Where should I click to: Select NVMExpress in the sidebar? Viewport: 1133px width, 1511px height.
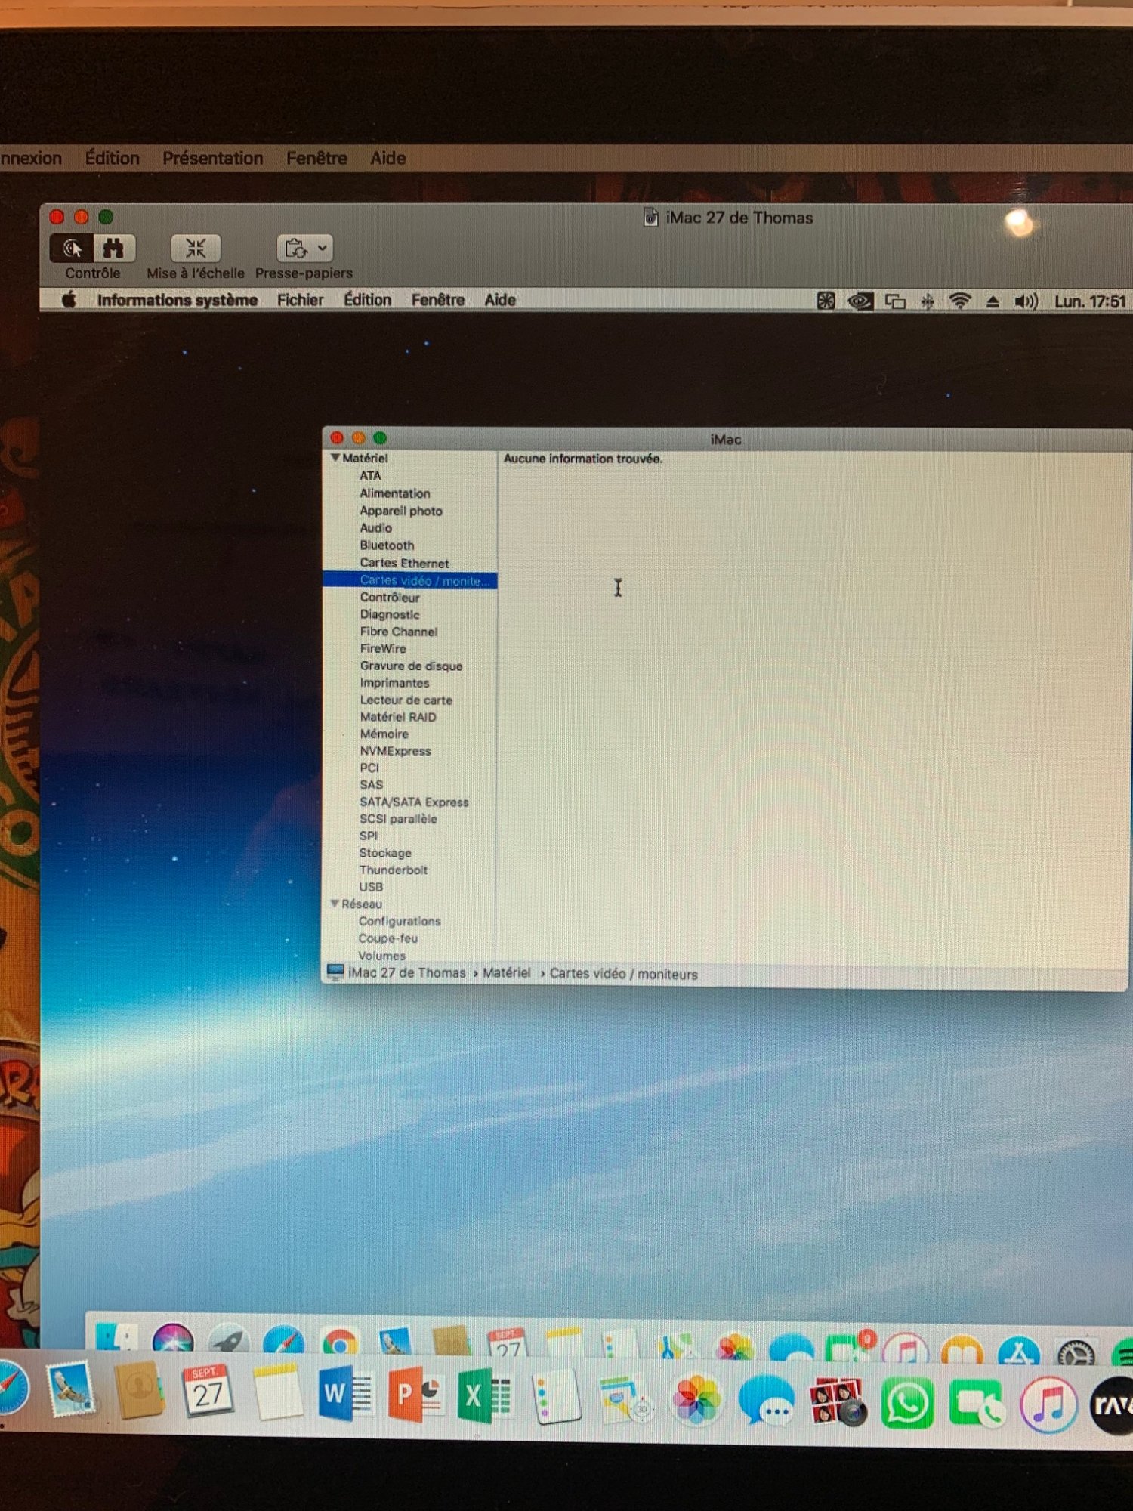click(x=395, y=751)
